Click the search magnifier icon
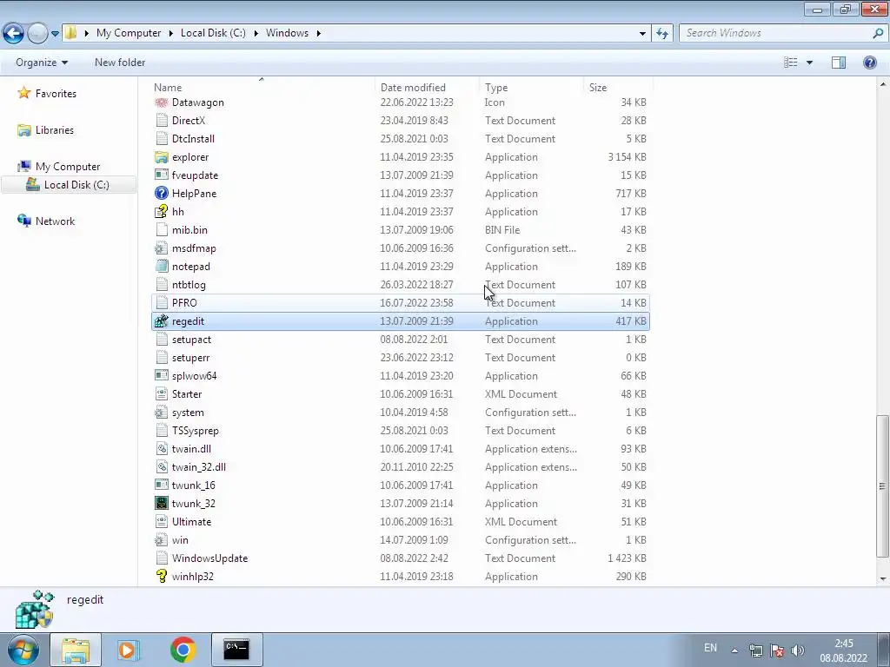This screenshot has width=890, height=667. click(x=878, y=33)
